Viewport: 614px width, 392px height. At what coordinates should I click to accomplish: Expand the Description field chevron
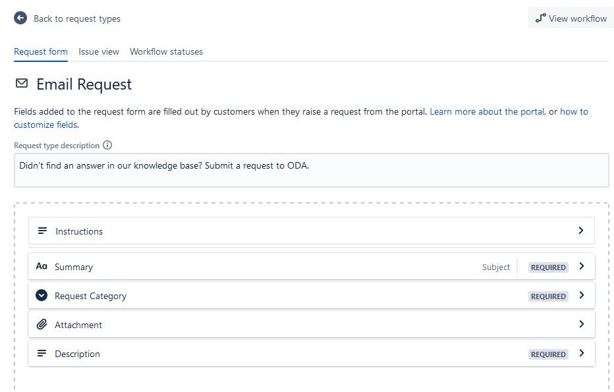(580, 353)
